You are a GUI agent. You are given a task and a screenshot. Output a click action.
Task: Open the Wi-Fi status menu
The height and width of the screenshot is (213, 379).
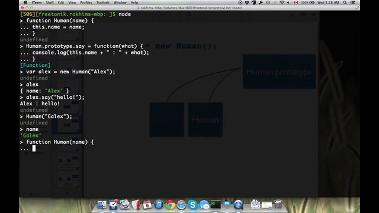pyautogui.click(x=282, y=2)
